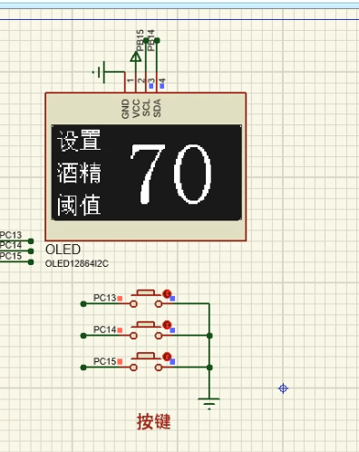
Task: Click the red pin marker beside PC15 label
Action: [120, 361]
